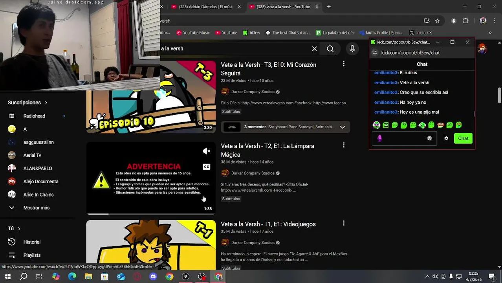Click the Kick chat message input field
502x283 pixels.
click(404, 138)
